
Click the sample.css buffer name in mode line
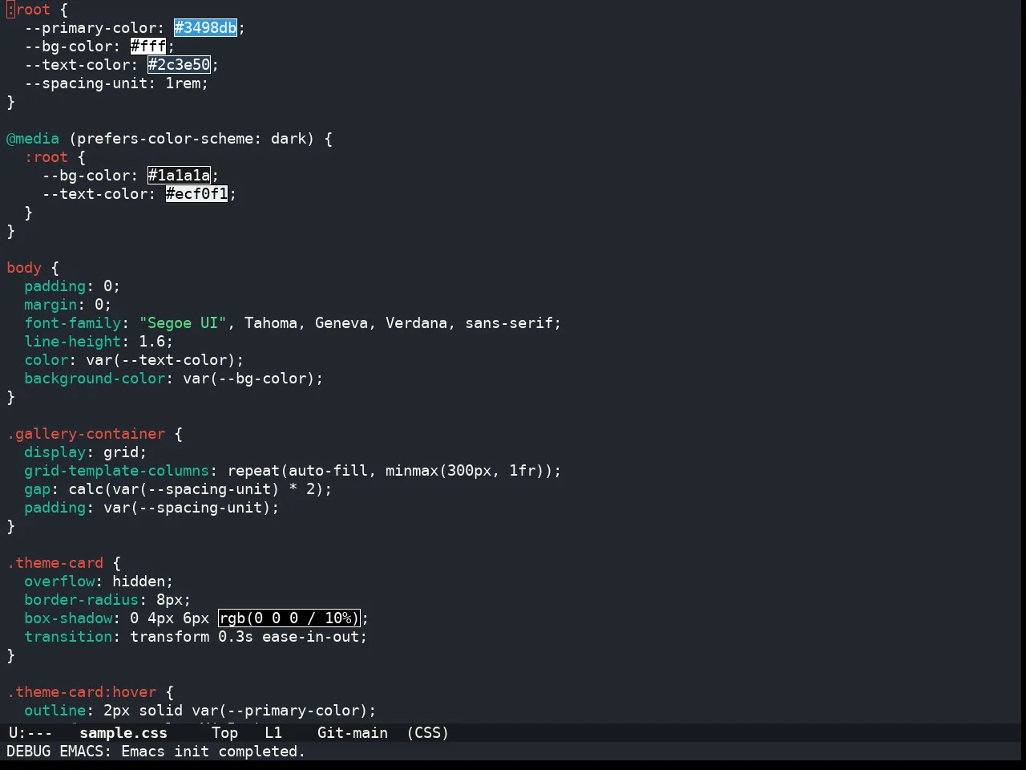pyautogui.click(x=123, y=733)
